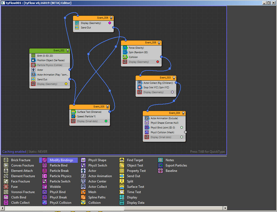Toggle lightbulb on Event_006 with Send Out
This screenshot has height=212, width=277.
(111, 18)
